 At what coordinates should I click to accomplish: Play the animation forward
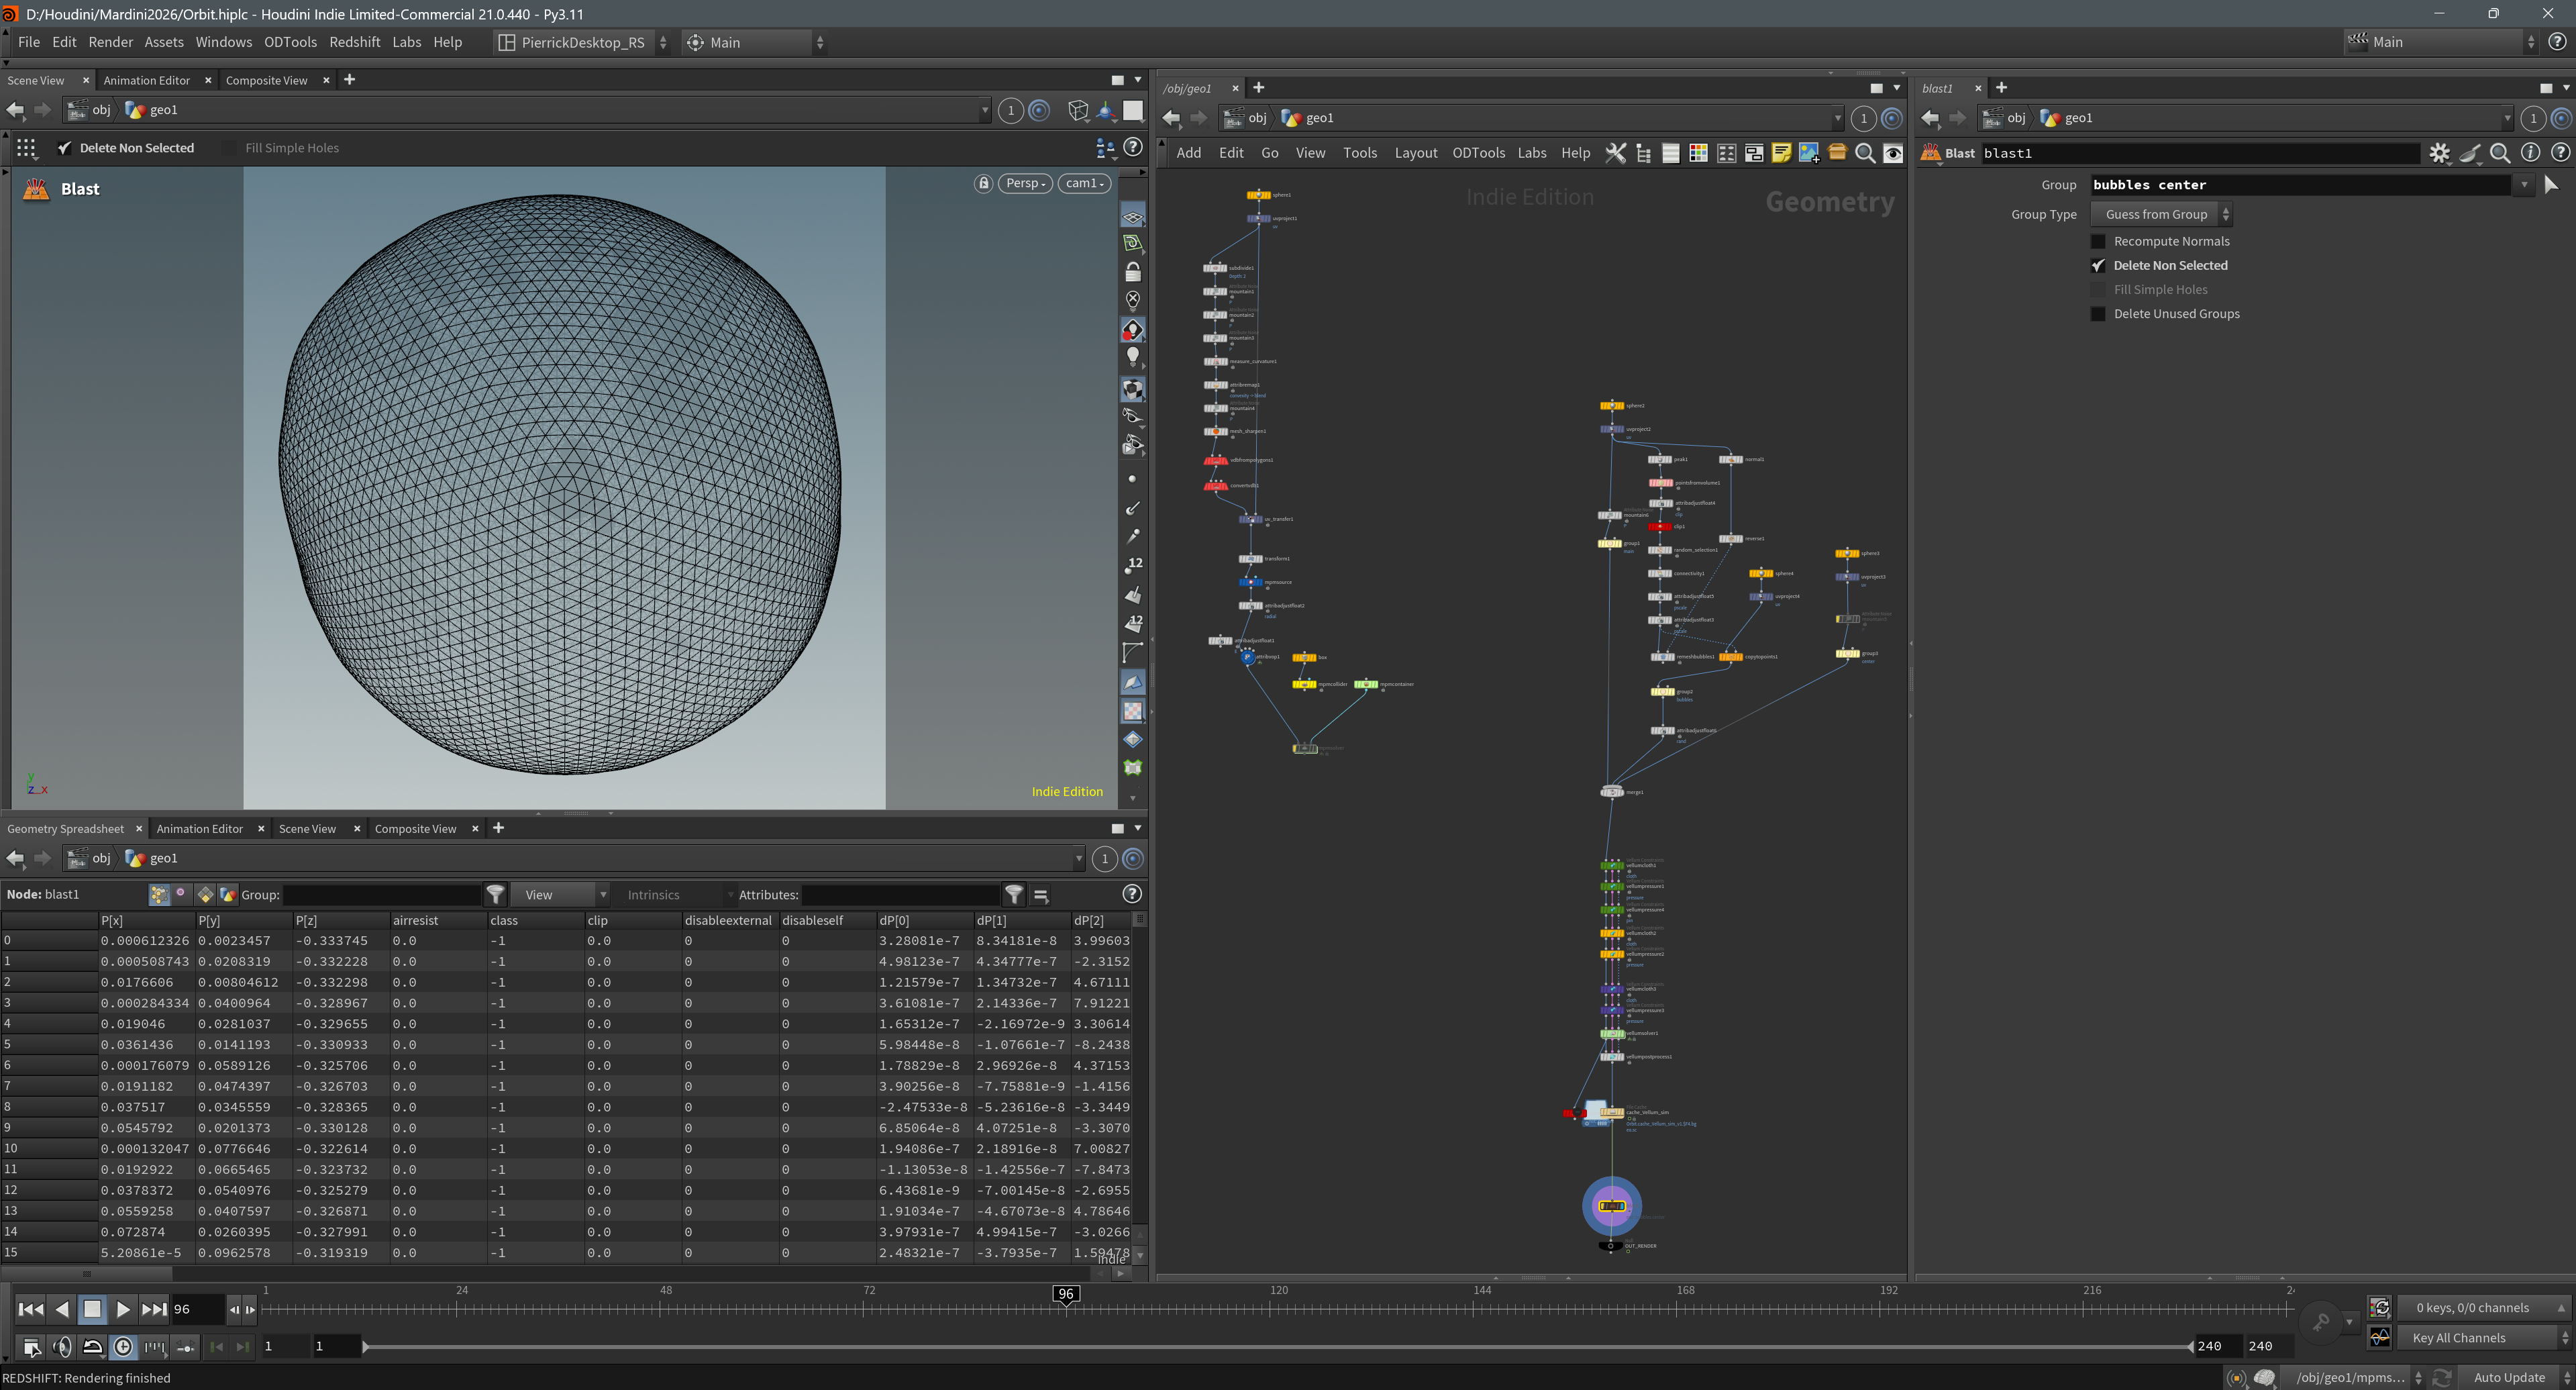click(123, 1309)
